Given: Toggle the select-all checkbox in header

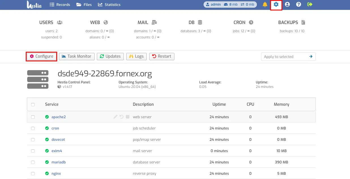Looking at the screenshot, I should click(x=33, y=104).
